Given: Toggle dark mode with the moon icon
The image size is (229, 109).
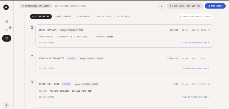Looking at the screenshot, I should (162, 6).
